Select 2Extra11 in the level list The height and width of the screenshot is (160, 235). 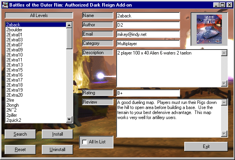[36, 60]
